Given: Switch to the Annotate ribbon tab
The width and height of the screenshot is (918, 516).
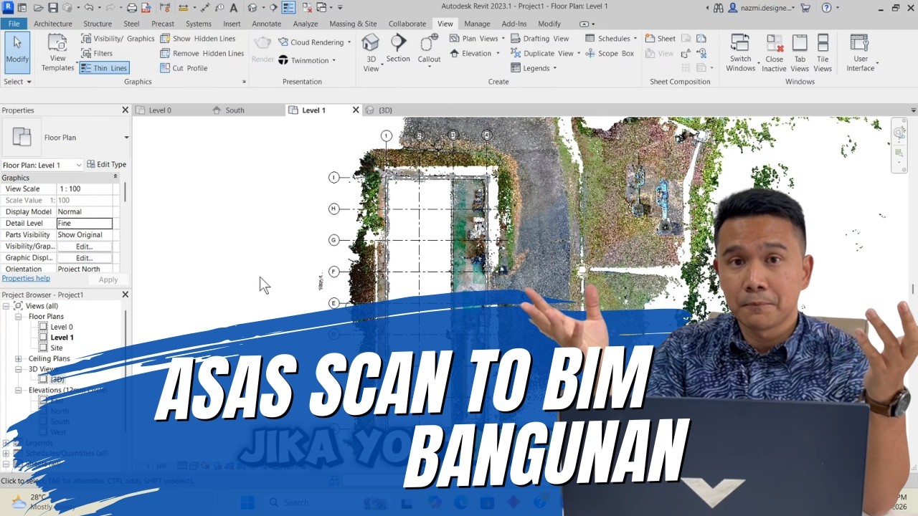Looking at the screenshot, I should pos(267,24).
